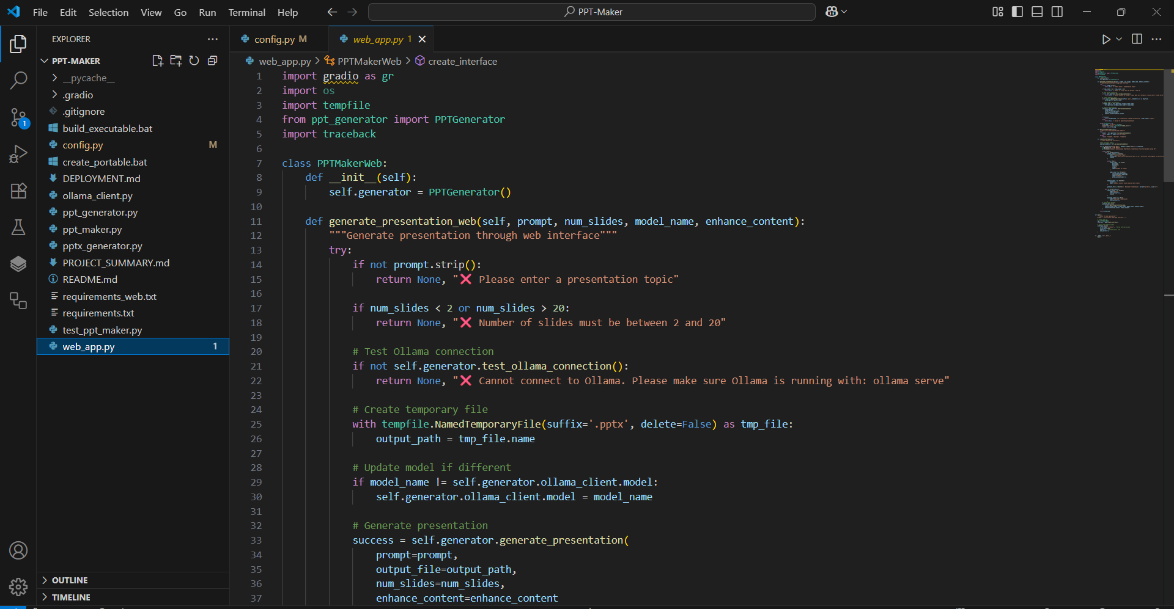The height and width of the screenshot is (609, 1174).
Task: Open ppt_generator.py from the explorer
Action: [x=100, y=213]
